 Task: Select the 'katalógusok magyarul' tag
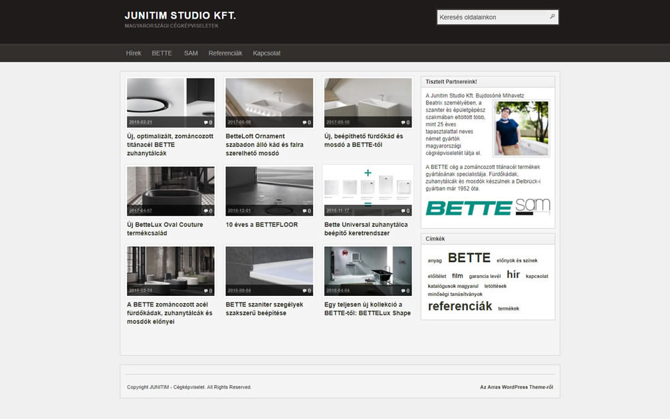coord(453,286)
